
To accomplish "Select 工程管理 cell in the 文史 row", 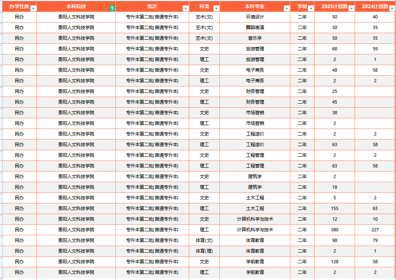I will [x=255, y=155].
